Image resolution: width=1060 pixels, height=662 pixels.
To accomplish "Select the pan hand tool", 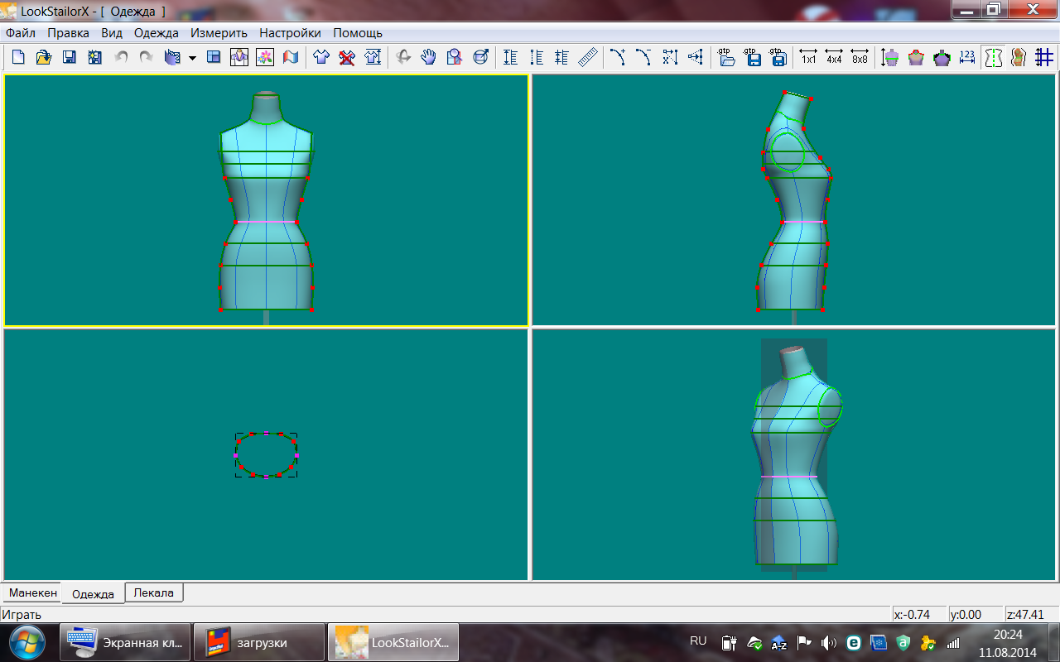I will point(428,57).
